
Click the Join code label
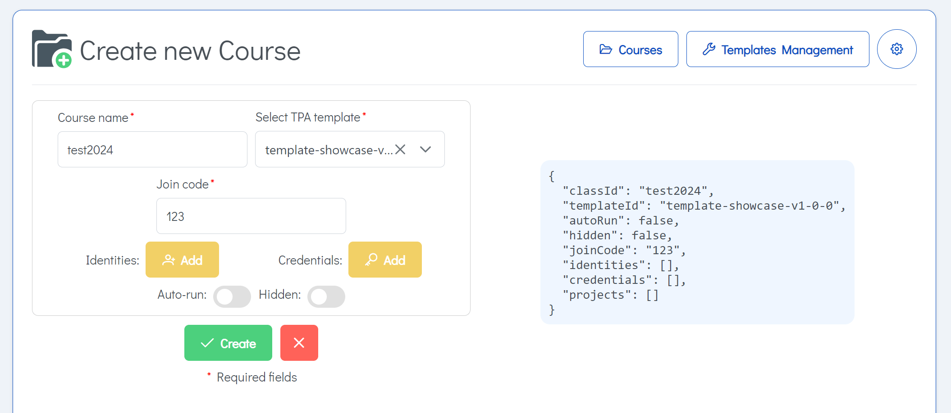tap(183, 184)
